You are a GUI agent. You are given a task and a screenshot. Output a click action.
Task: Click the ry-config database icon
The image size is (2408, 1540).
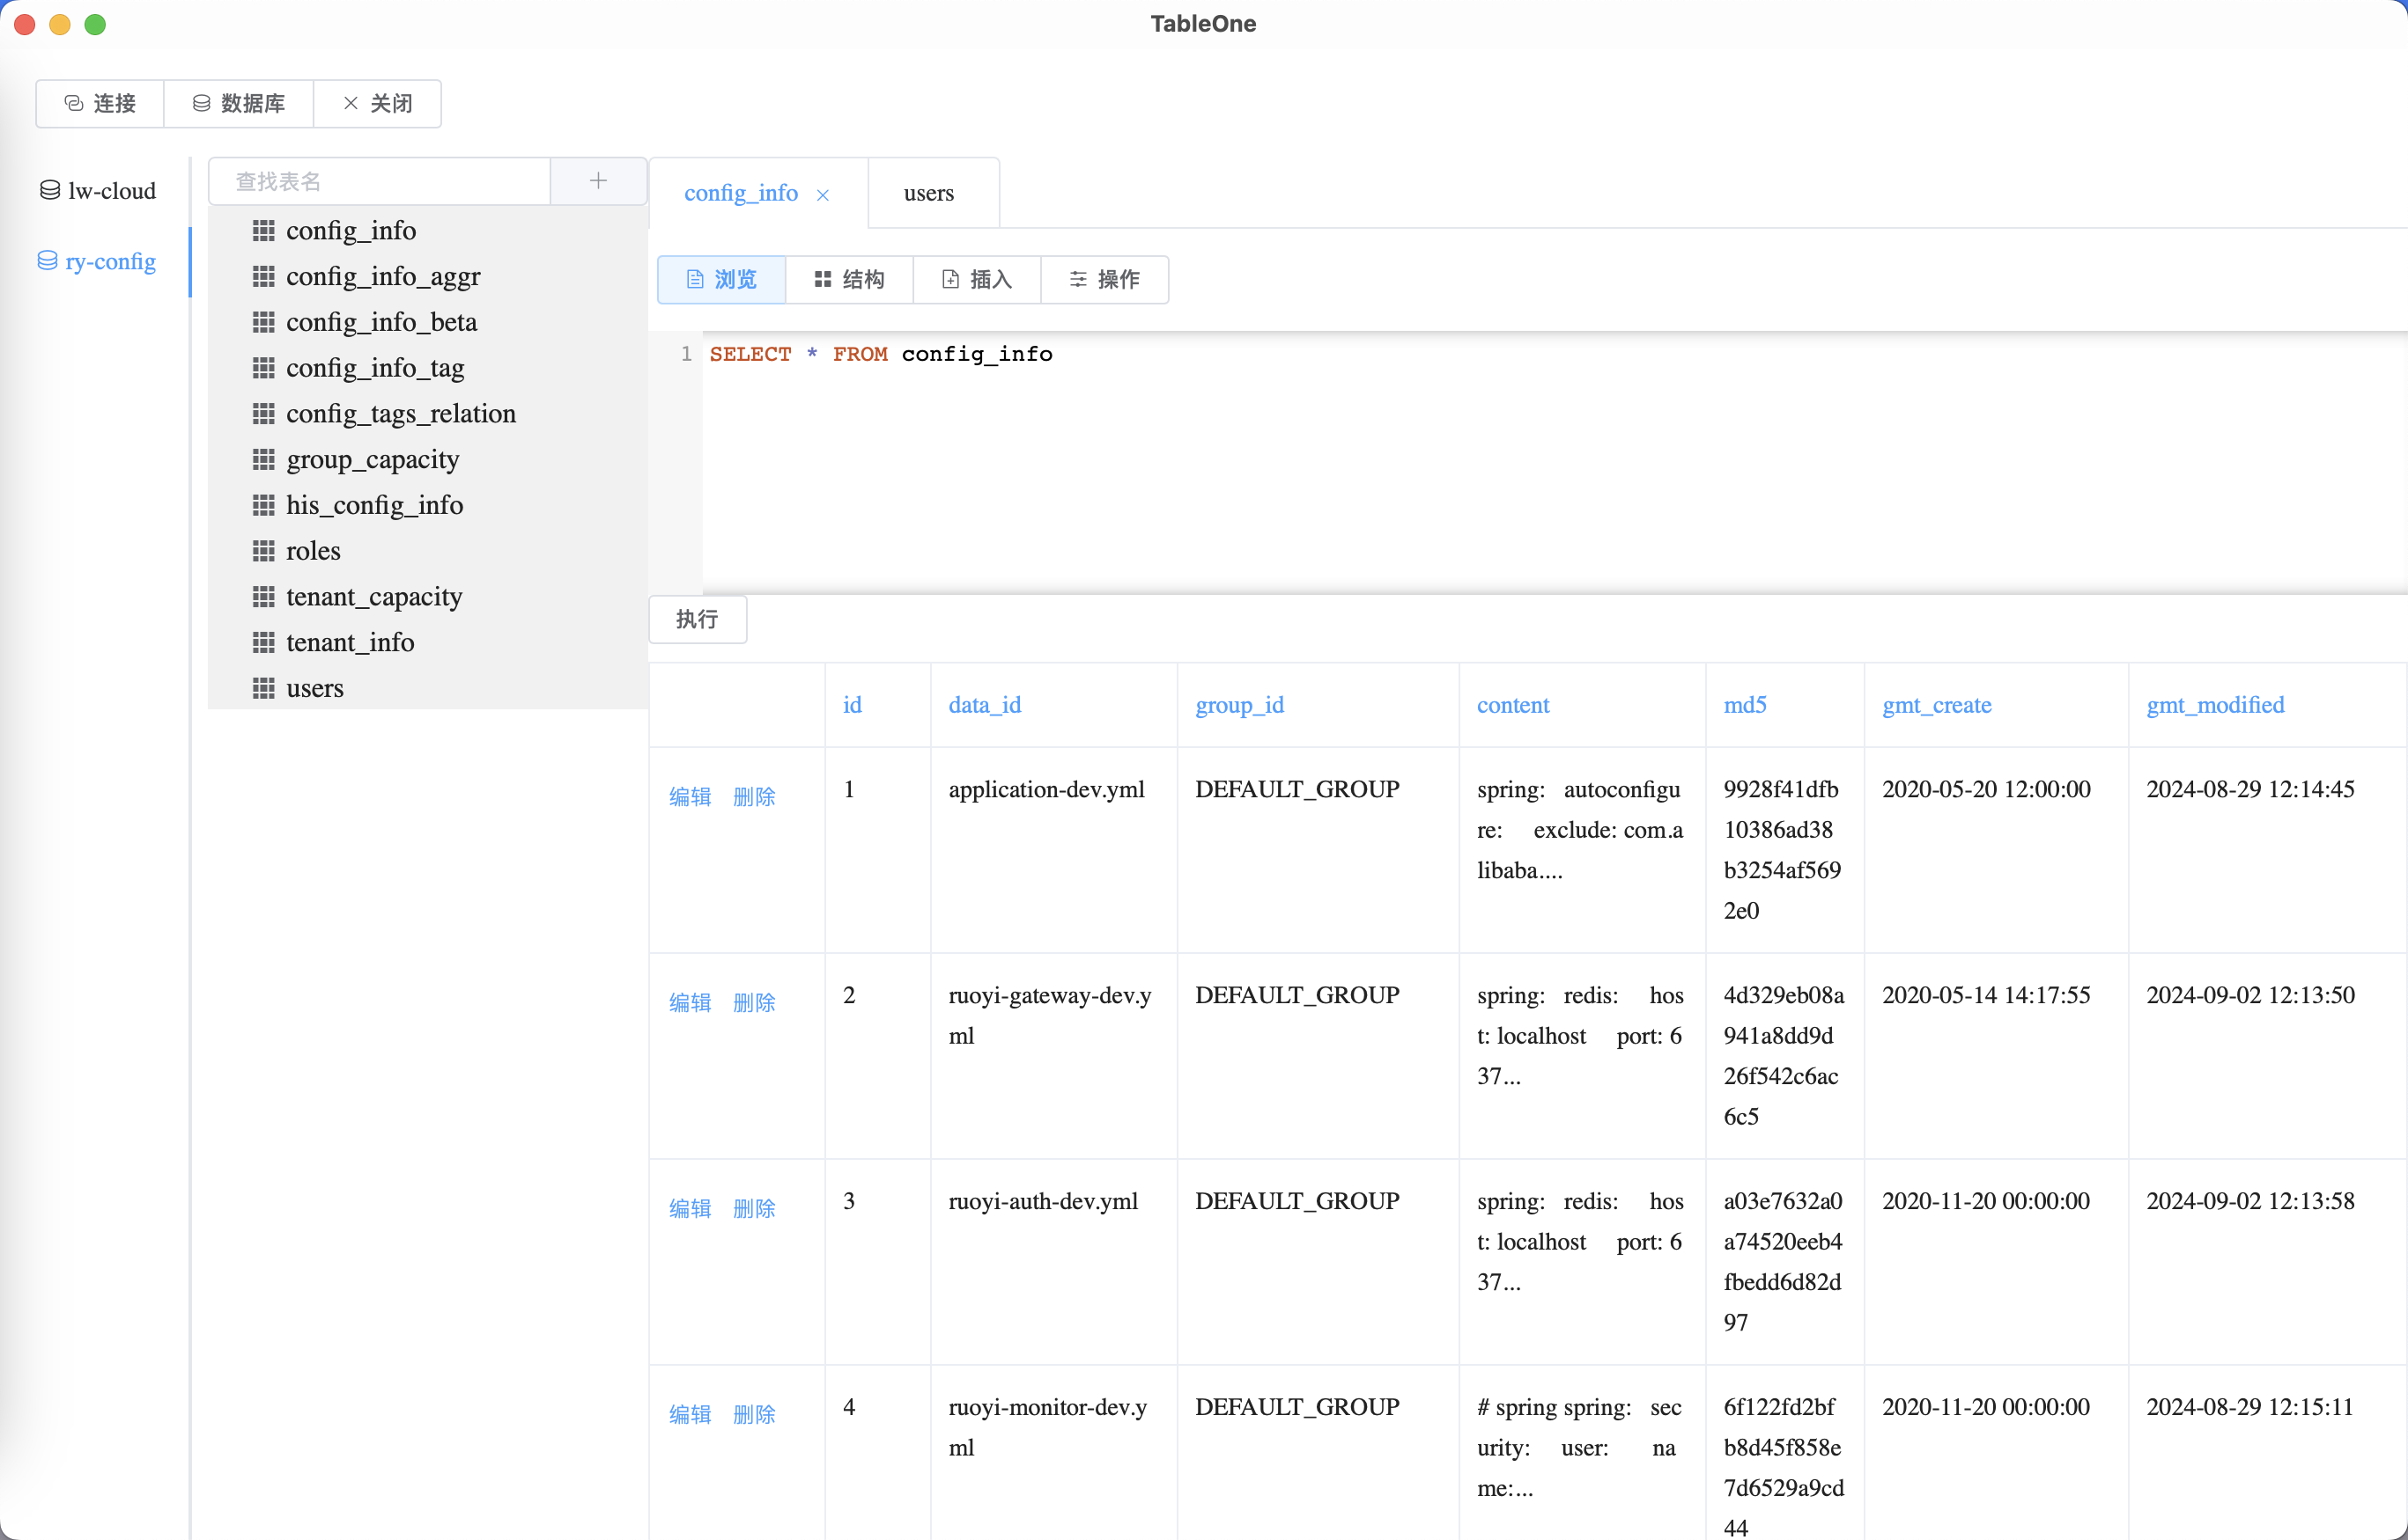point(47,261)
